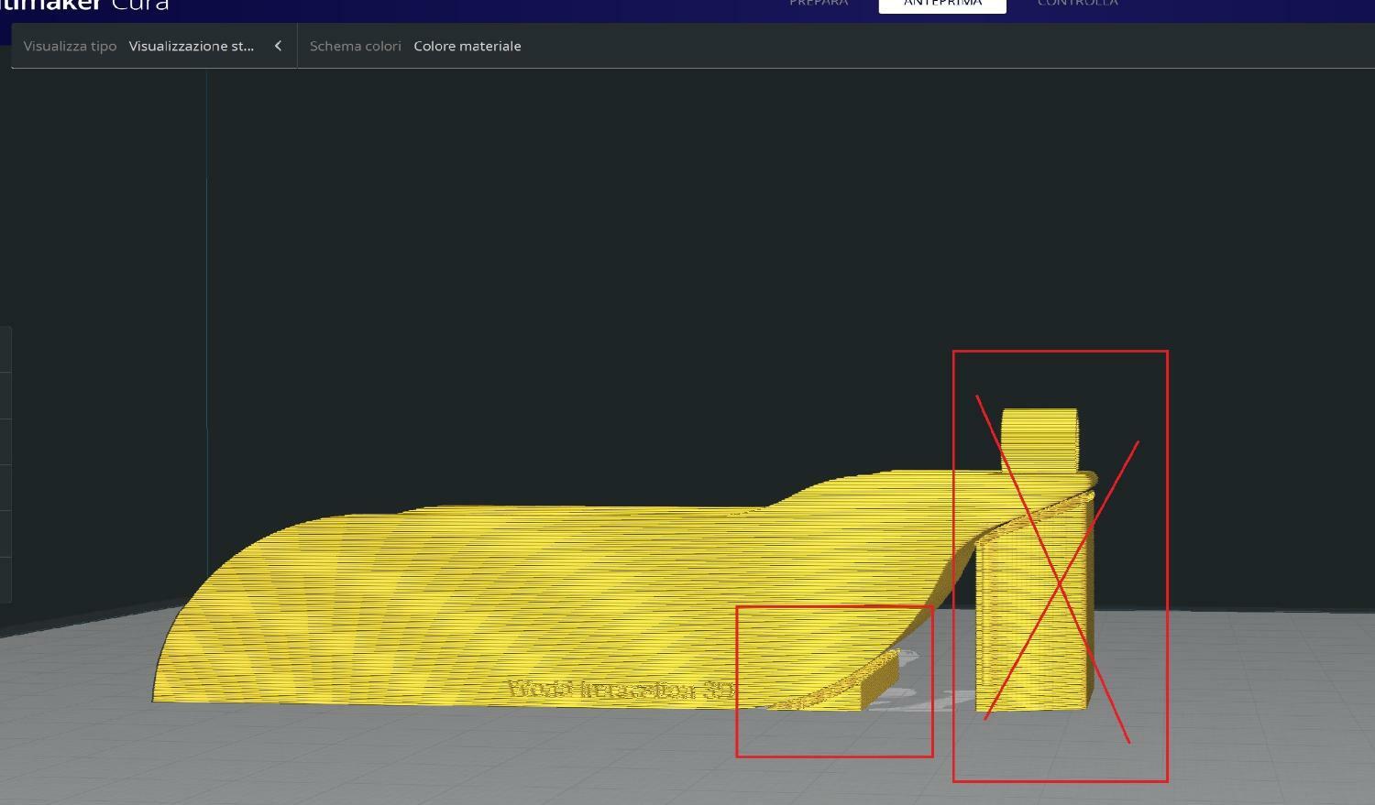Open the CONTROLLA tab
This screenshot has width=1375, height=805.
[1077, 4]
